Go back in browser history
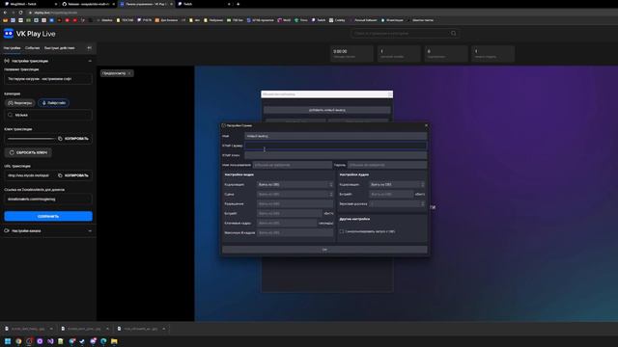This screenshot has height=347, width=618. pyautogui.click(x=5, y=13)
